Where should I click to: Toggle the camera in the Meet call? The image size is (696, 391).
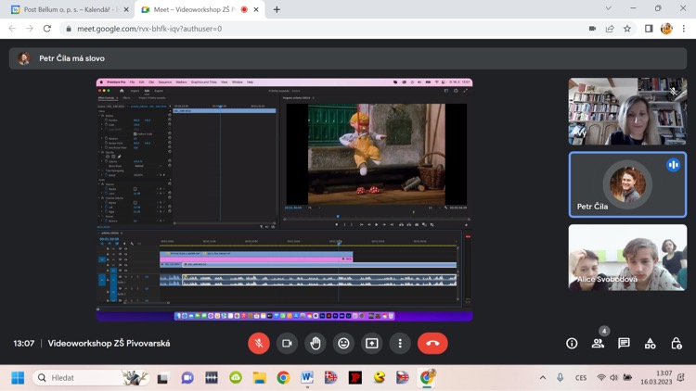287,343
